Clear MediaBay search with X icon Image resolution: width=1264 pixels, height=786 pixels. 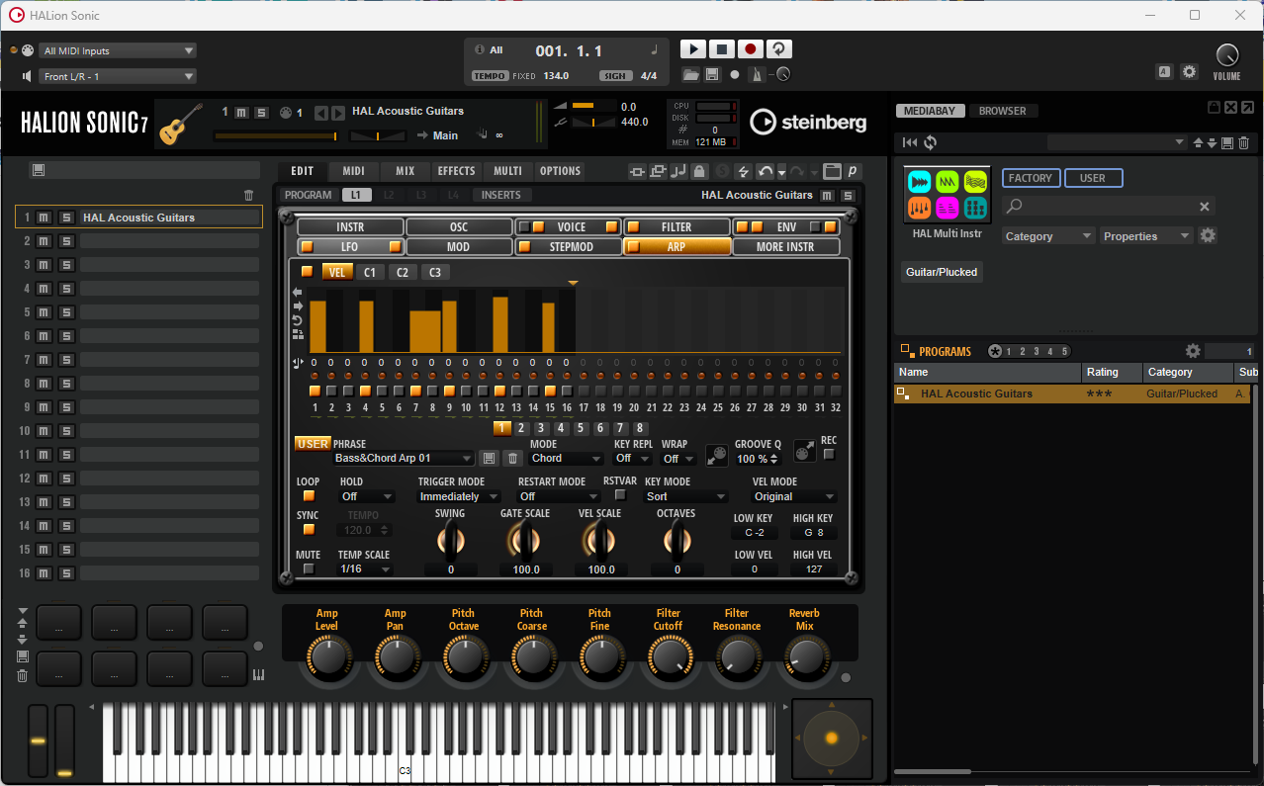coord(1205,207)
